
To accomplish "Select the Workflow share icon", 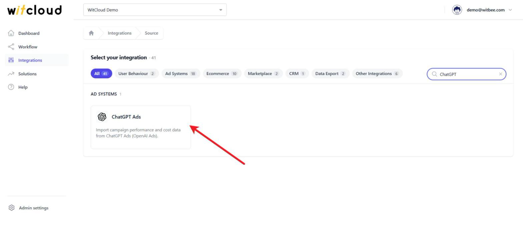I will coord(11,47).
